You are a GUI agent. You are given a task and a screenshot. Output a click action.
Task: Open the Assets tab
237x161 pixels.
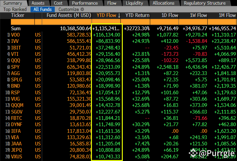click(38, 3)
